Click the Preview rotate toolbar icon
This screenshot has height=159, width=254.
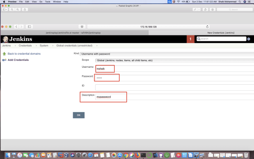point(206,9)
